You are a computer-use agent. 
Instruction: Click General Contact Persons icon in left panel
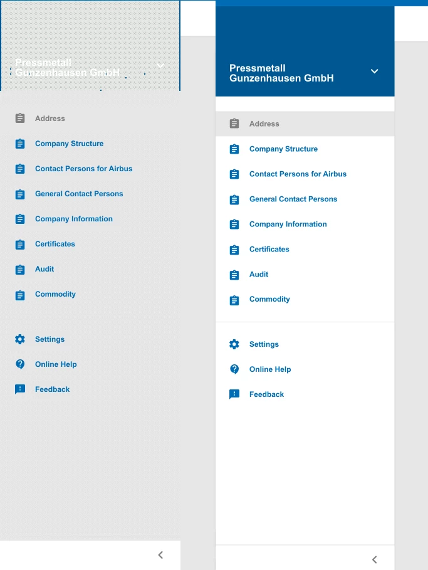point(20,194)
